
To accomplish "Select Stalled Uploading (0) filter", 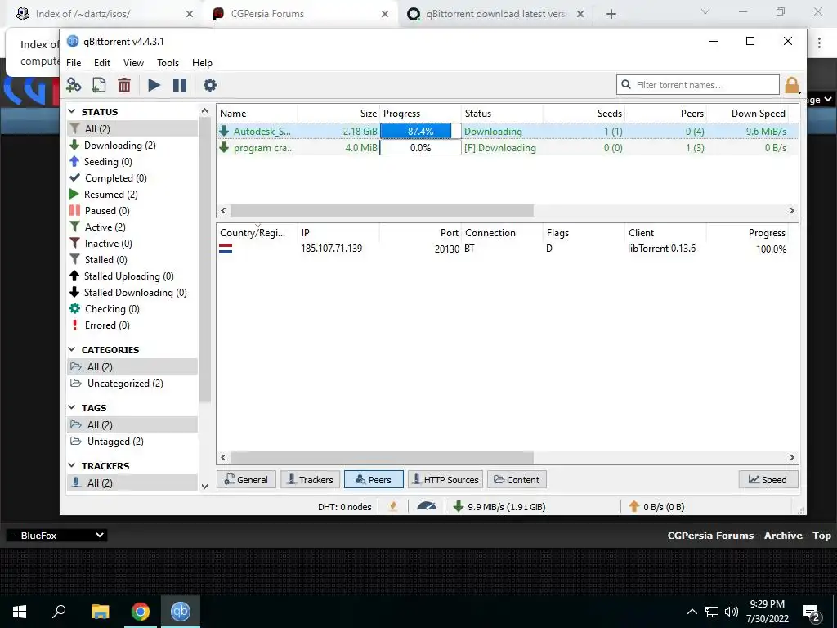I will click(x=128, y=276).
